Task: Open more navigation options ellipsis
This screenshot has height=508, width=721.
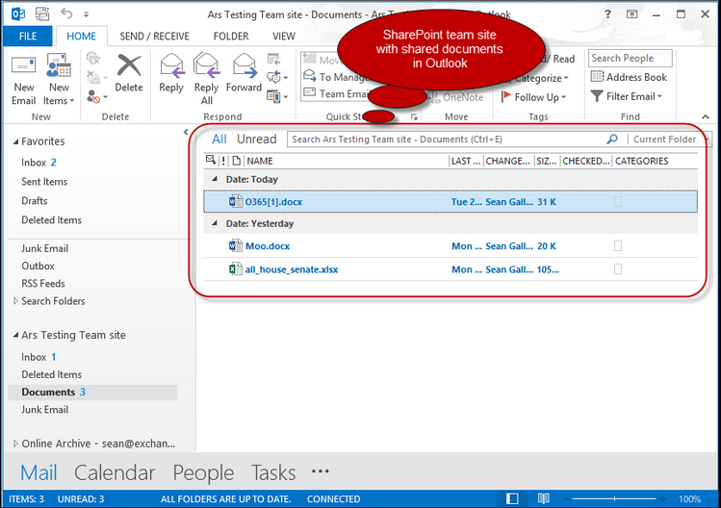Action: click(x=320, y=471)
